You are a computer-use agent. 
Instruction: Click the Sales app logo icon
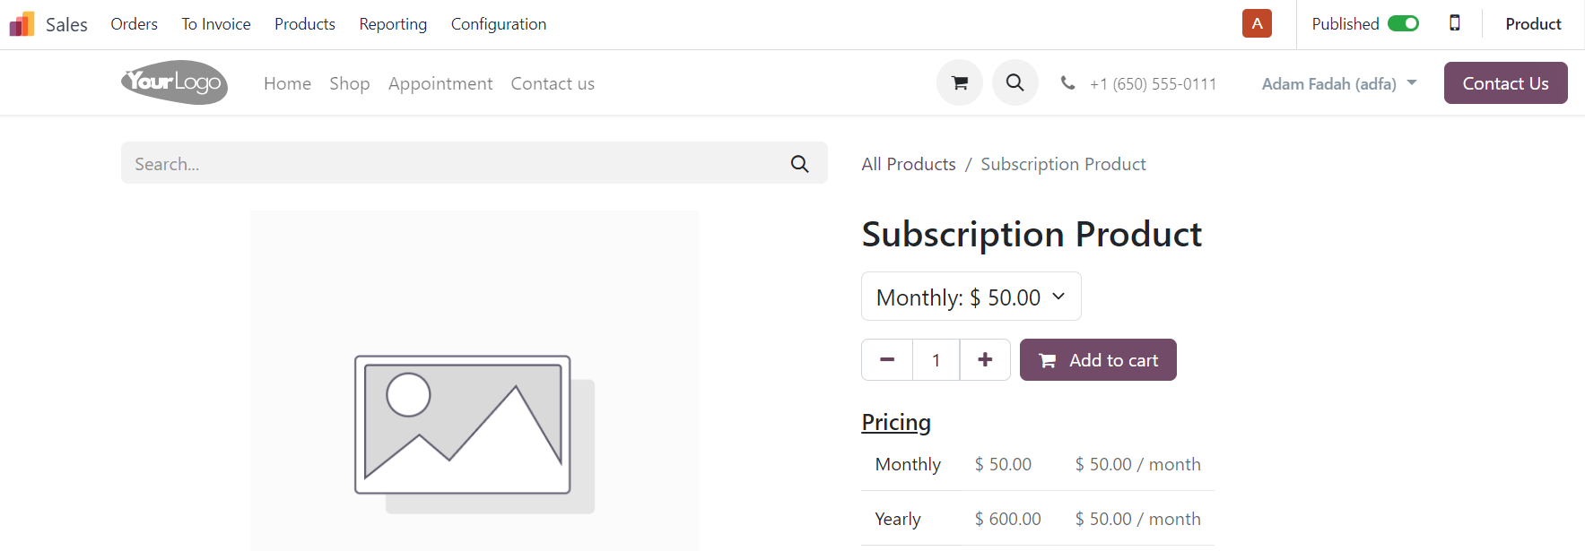(x=22, y=24)
